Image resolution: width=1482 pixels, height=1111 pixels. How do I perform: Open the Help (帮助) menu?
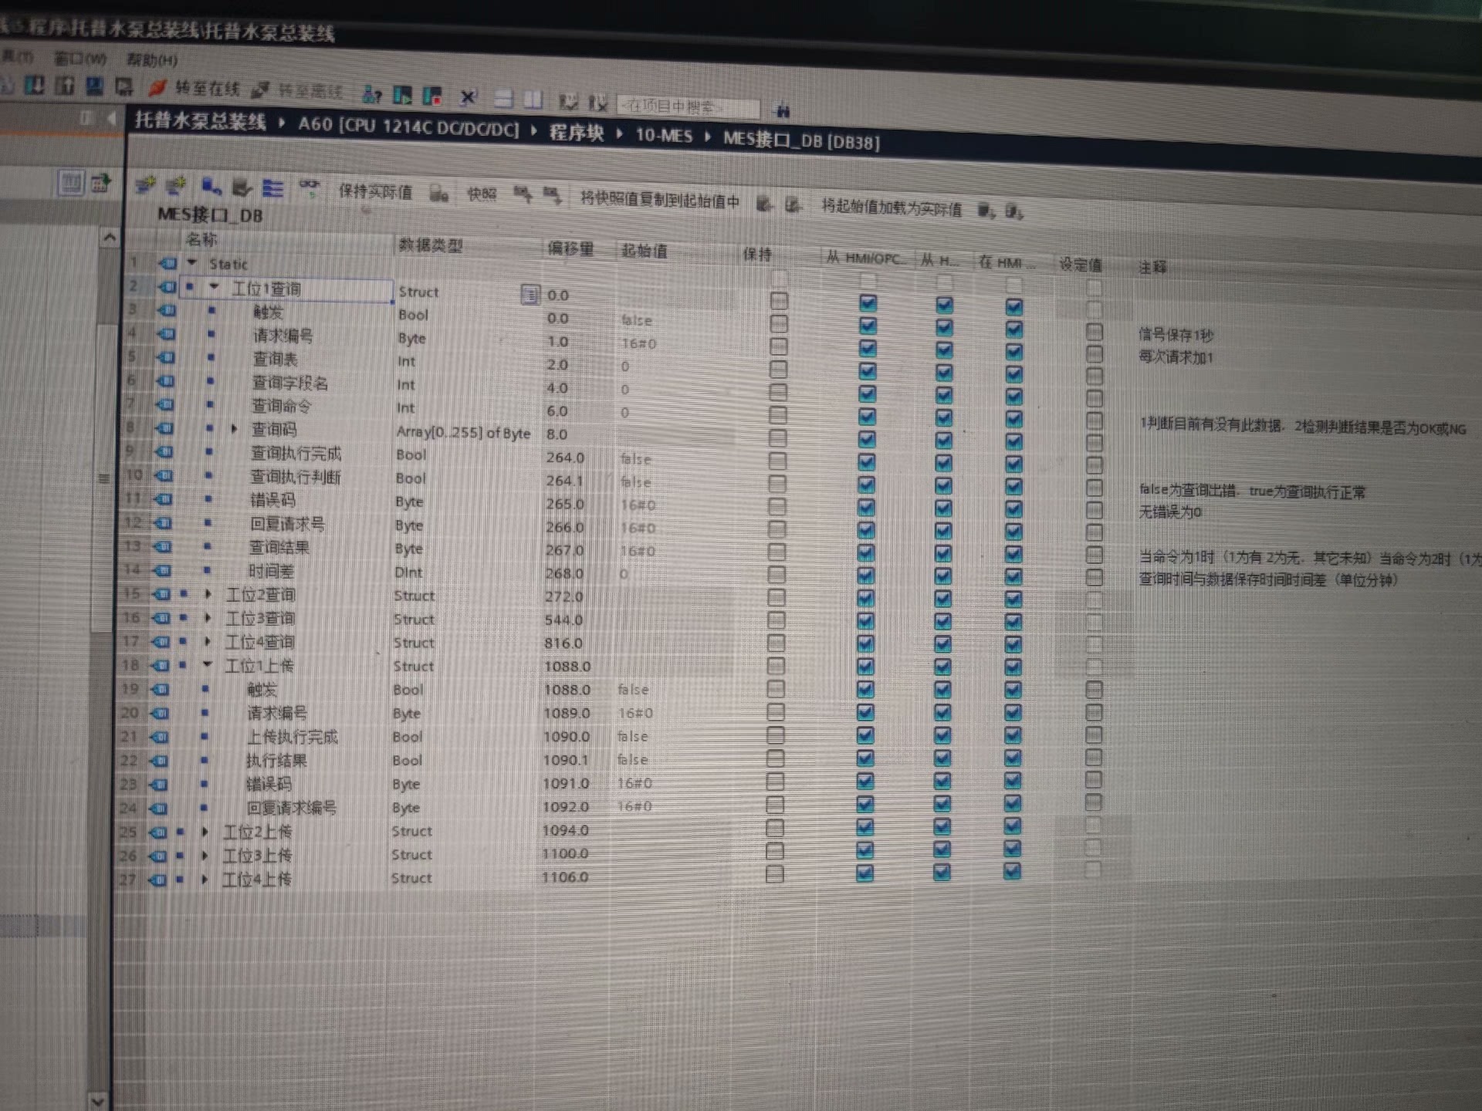(152, 60)
